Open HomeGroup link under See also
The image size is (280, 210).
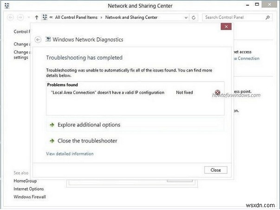[25, 181]
